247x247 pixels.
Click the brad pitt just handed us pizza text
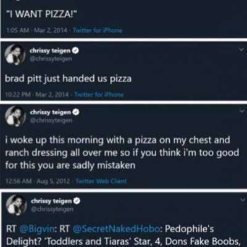click(68, 78)
